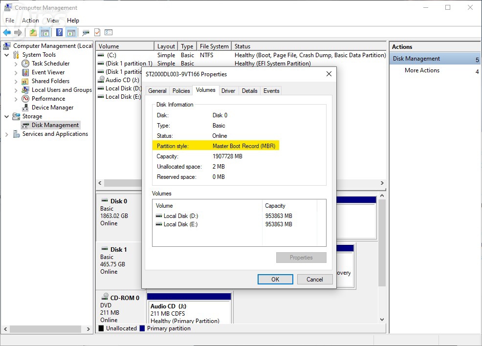Click the Task Scheduler clock icon
Viewport: 482px width, 346px height.
click(x=26, y=64)
